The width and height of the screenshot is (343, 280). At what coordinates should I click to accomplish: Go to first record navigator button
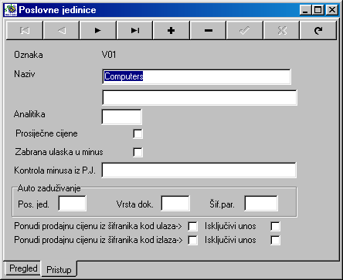point(25,31)
